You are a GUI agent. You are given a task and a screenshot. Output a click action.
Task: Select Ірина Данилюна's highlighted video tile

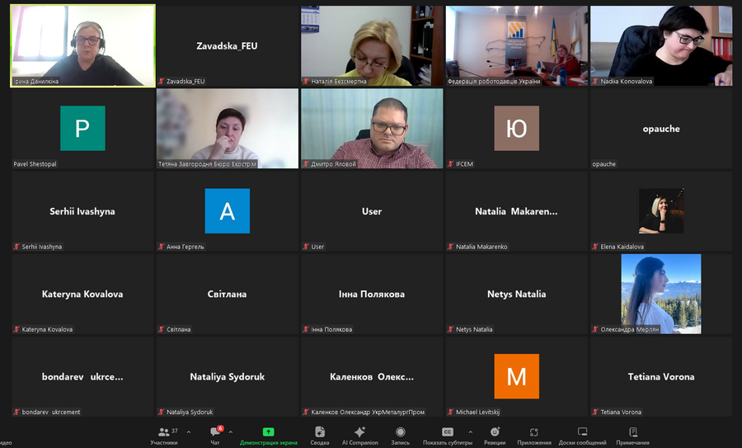82,45
